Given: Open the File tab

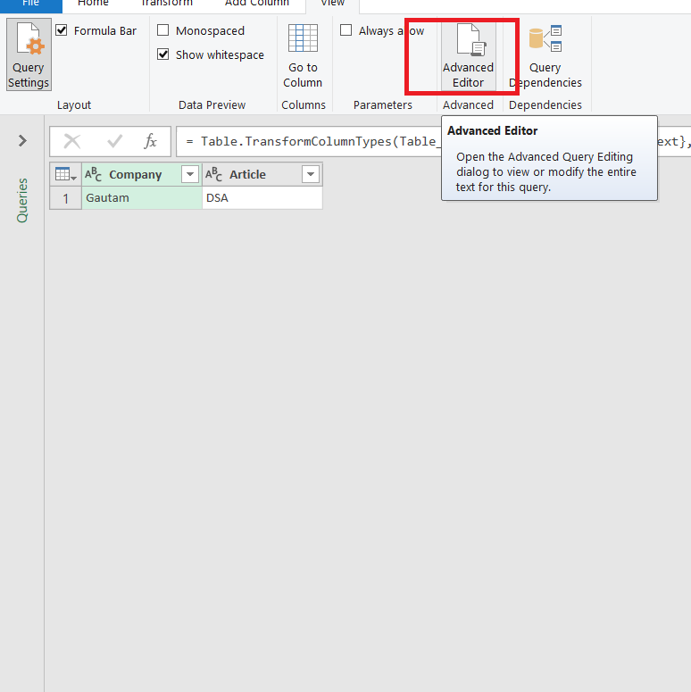Looking at the screenshot, I should (x=31, y=4).
